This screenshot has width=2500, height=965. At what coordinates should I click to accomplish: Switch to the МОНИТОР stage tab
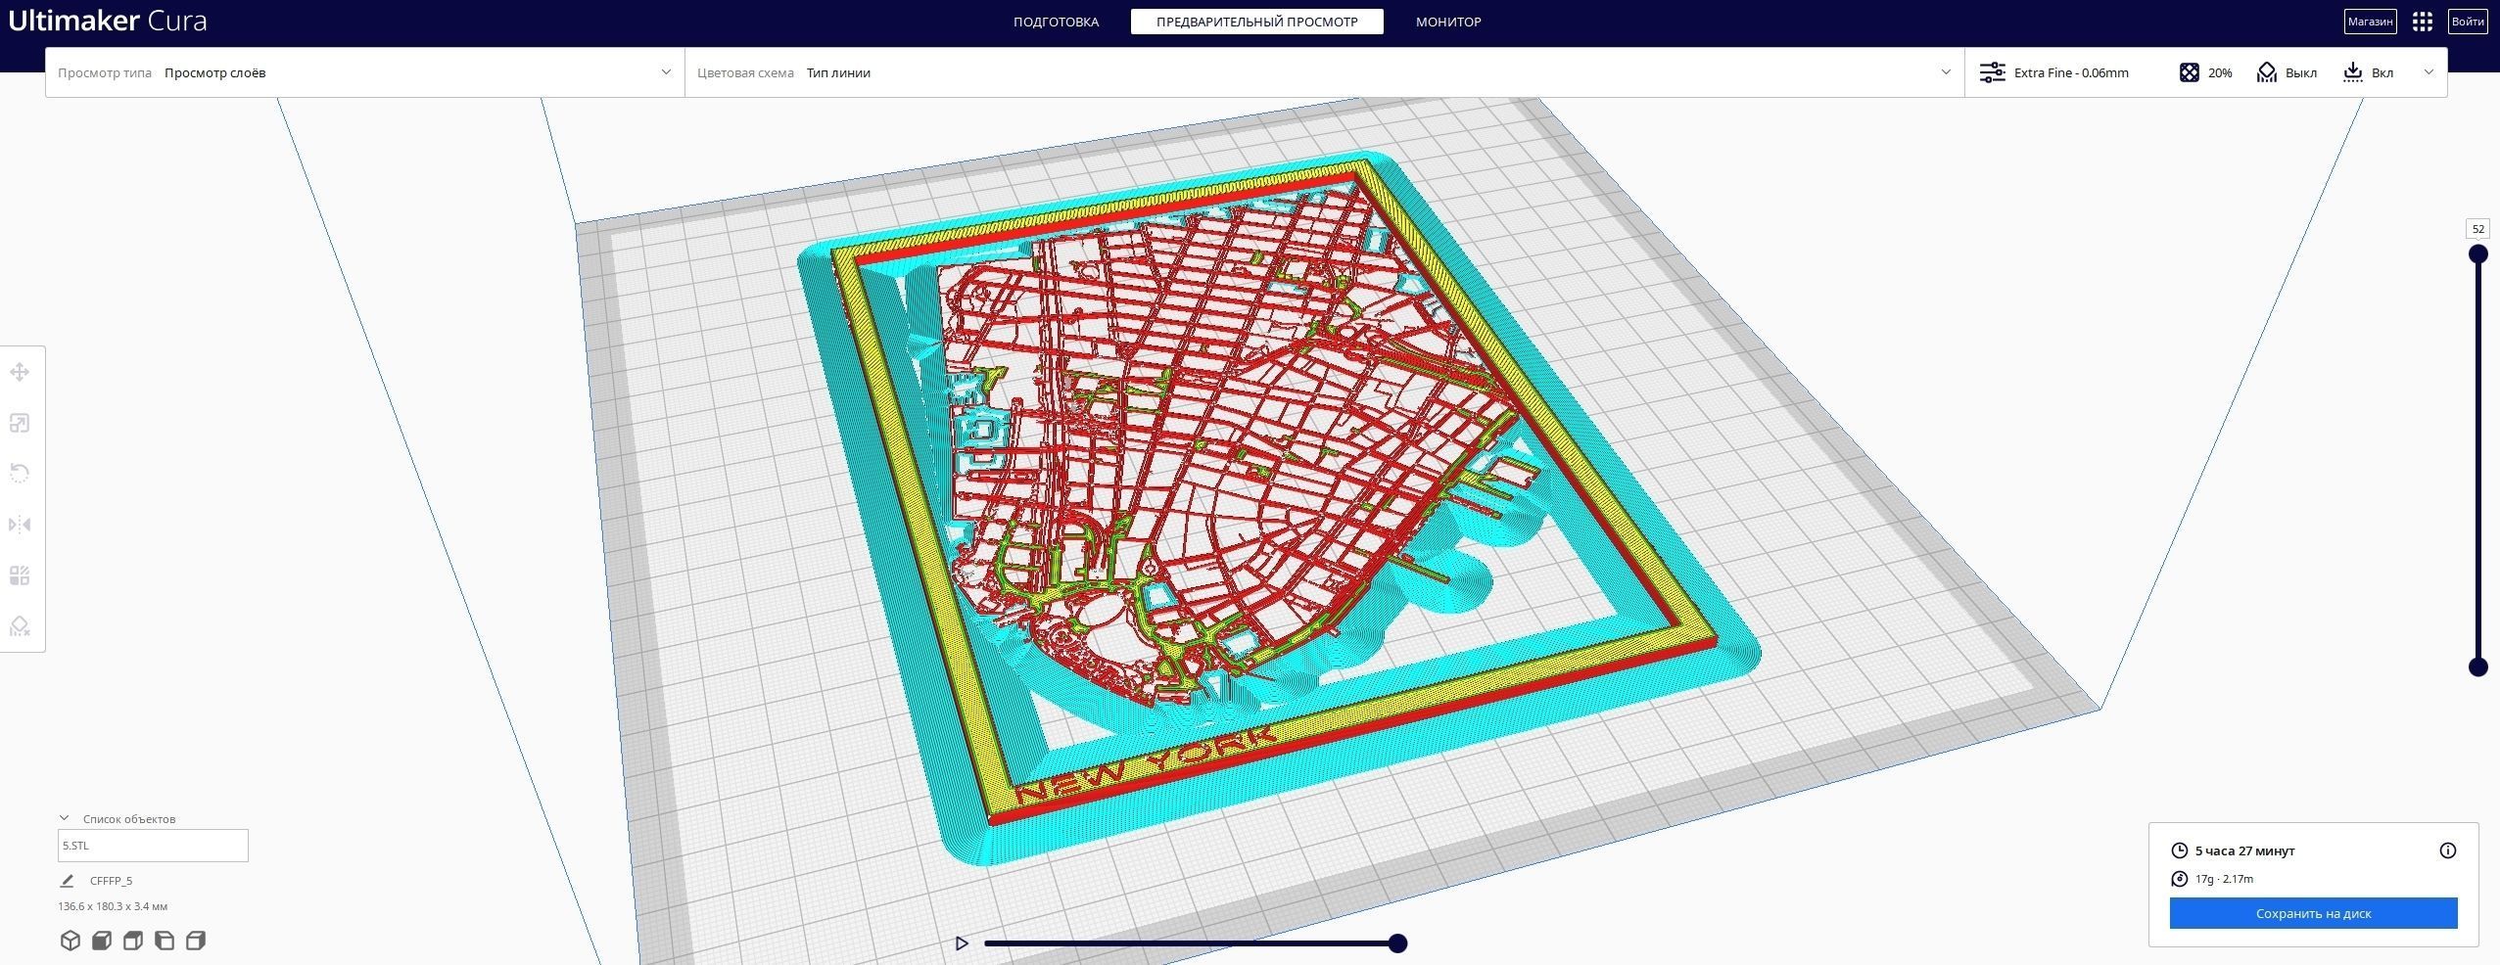click(1448, 22)
